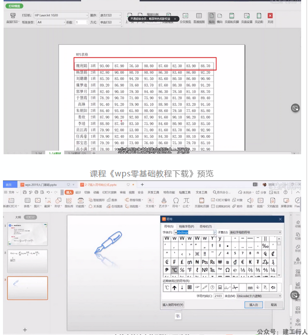Click the audio speaker icon in ribbon
The width and height of the screenshot is (308, 335).
(251, 200)
